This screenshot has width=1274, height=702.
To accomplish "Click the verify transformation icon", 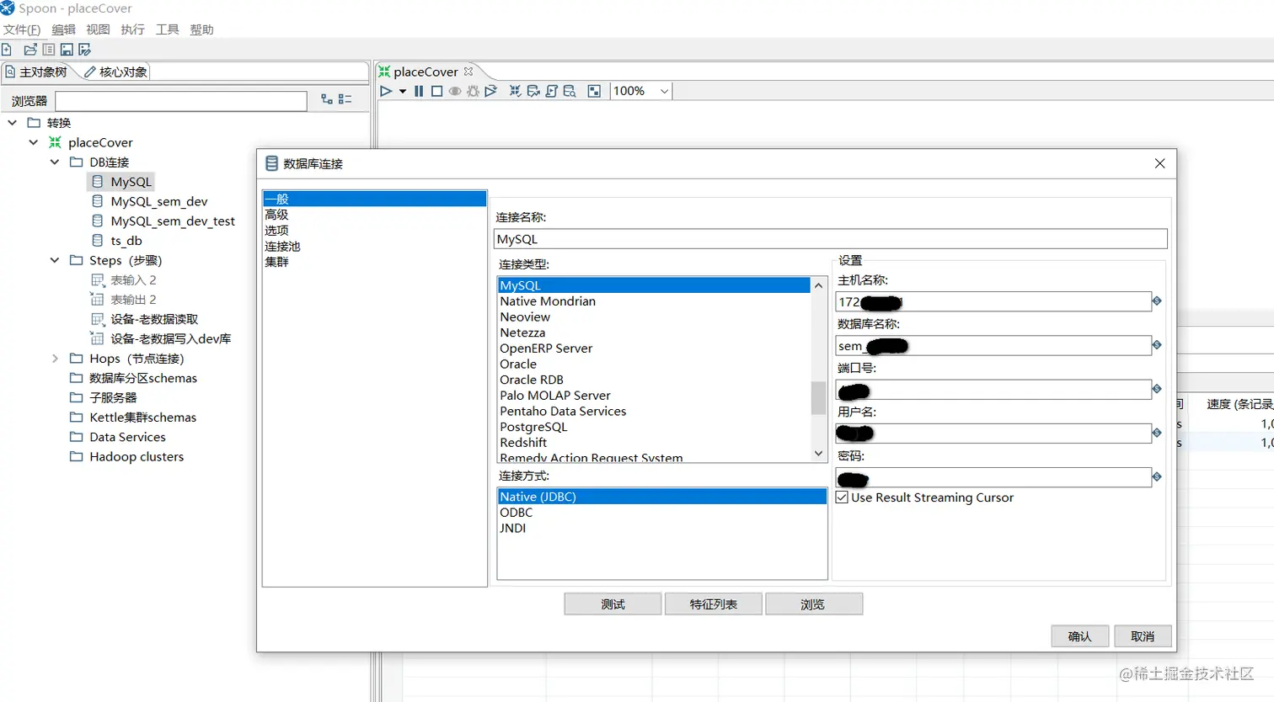I will [x=515, y=91].
